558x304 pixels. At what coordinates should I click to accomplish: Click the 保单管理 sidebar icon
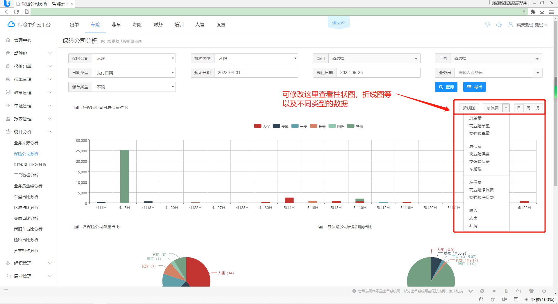[8, 79]
